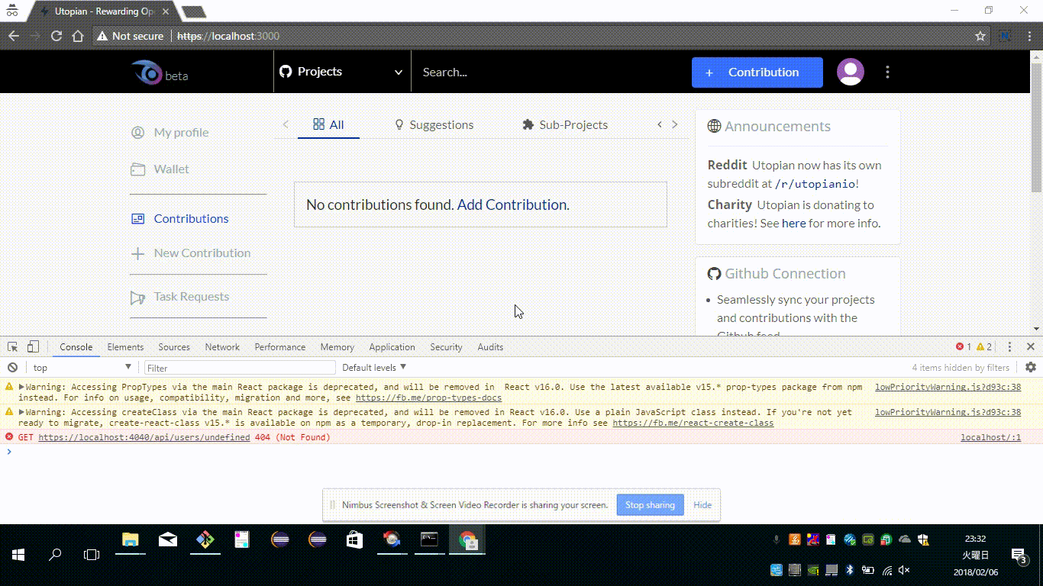Viewport: 1043px width, 586px height.
Task: Bookmark the page with star icon
Action: point(980,36)
